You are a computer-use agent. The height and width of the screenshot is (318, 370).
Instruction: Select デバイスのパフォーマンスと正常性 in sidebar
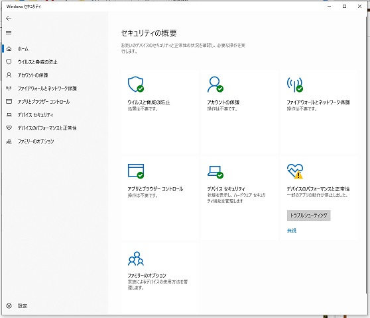[47, 128]
